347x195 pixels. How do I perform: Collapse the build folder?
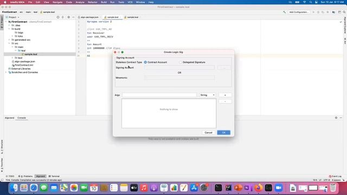[x=9, y=29]
